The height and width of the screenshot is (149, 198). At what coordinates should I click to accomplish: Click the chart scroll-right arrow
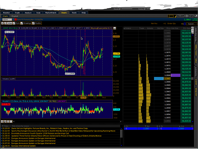pos(121,122)
